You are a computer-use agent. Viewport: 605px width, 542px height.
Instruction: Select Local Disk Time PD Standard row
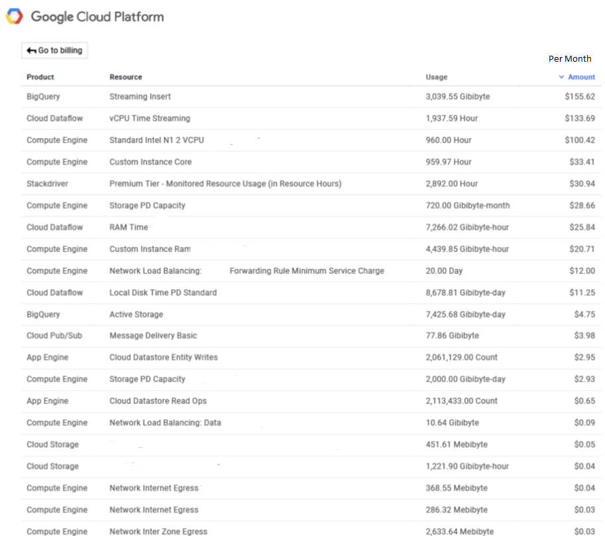163,293
